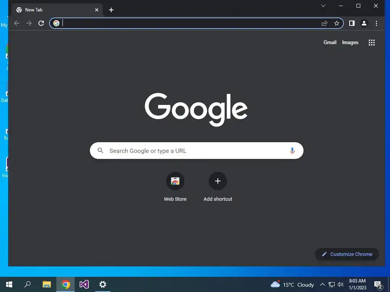
Task: Bookmark this tab with the star icon
Action: click(x=337, y=23)
